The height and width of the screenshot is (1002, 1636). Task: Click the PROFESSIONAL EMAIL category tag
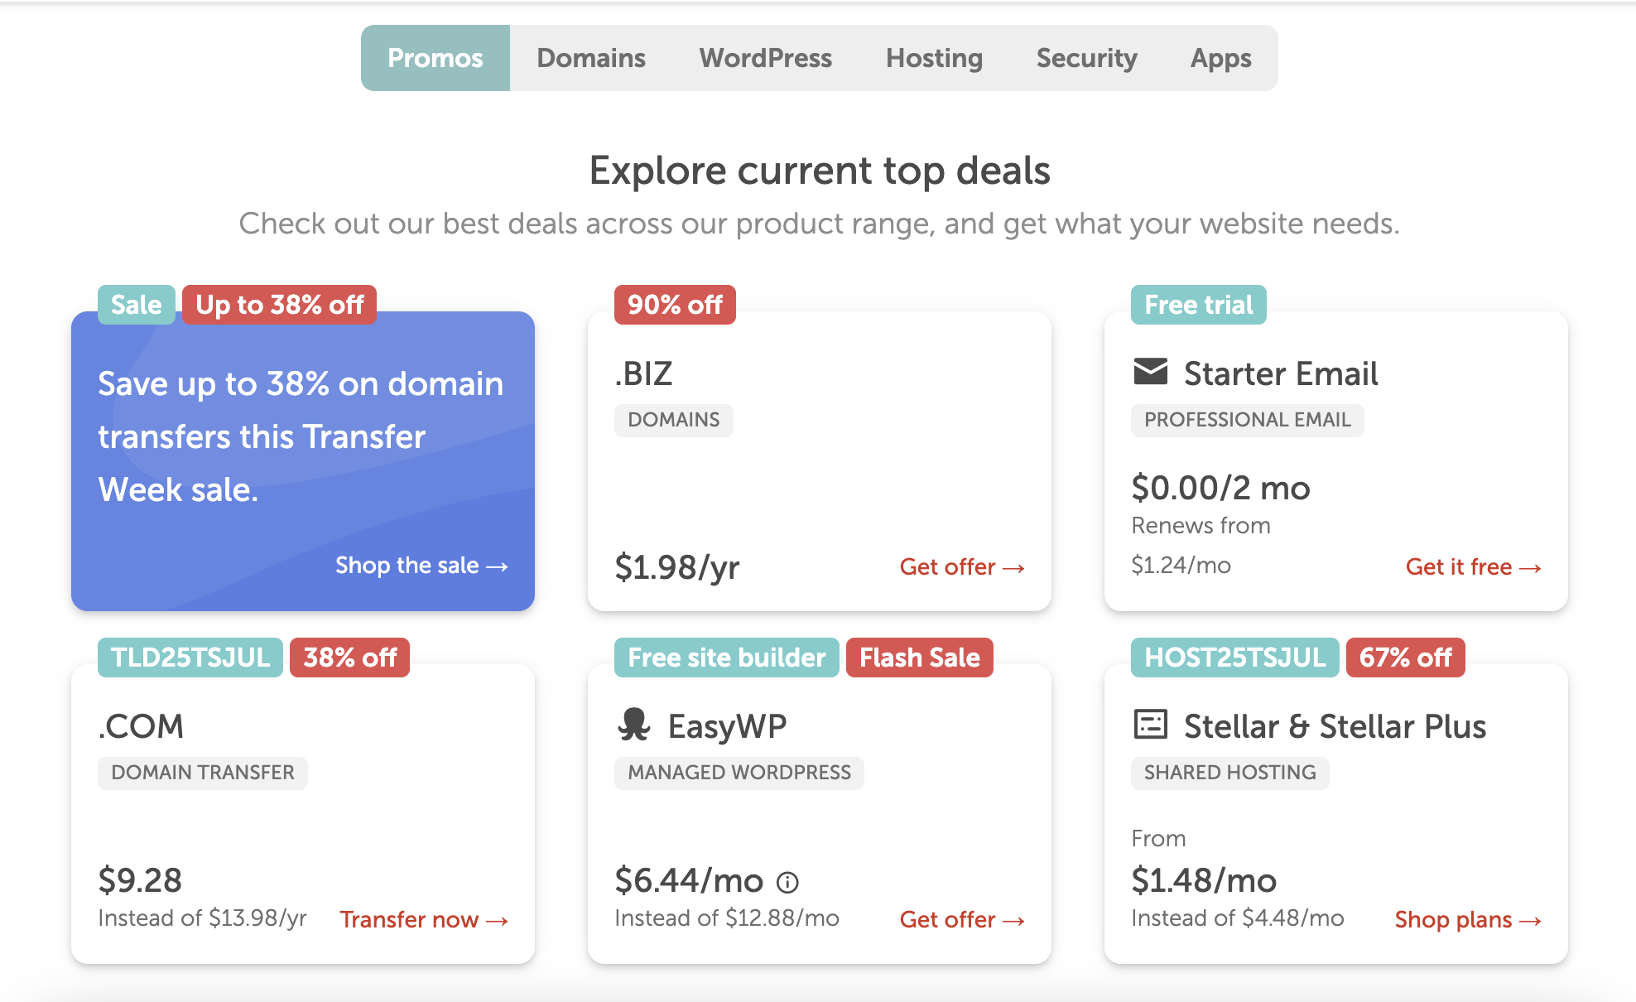(x=1248, y=420)
